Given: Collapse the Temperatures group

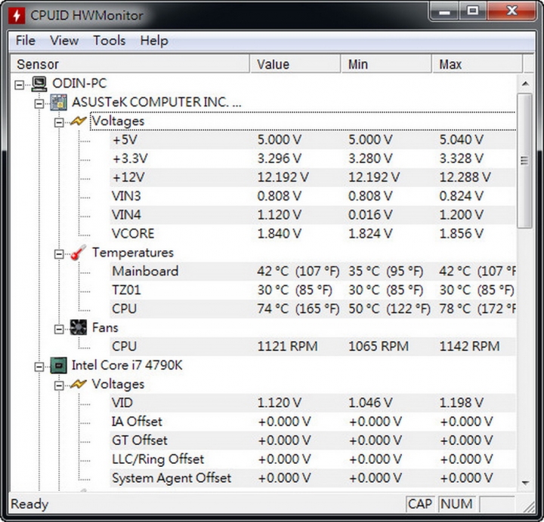Looking at the screenshot, I should click(59, 254).
